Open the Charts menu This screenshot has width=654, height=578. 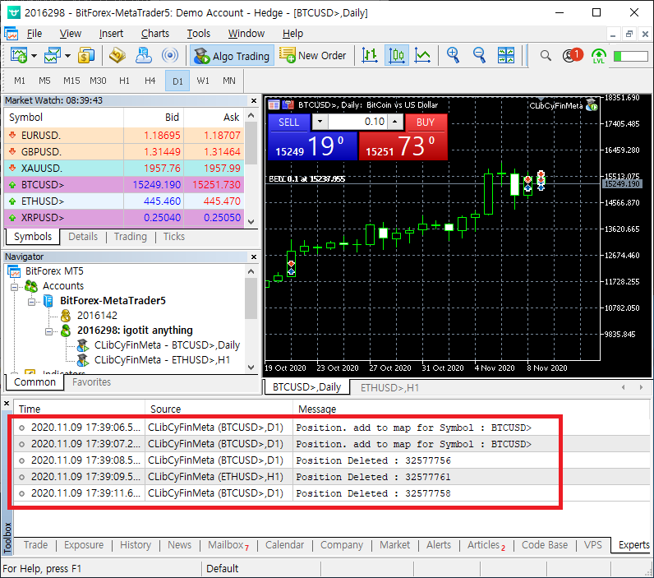pos(155,34)
